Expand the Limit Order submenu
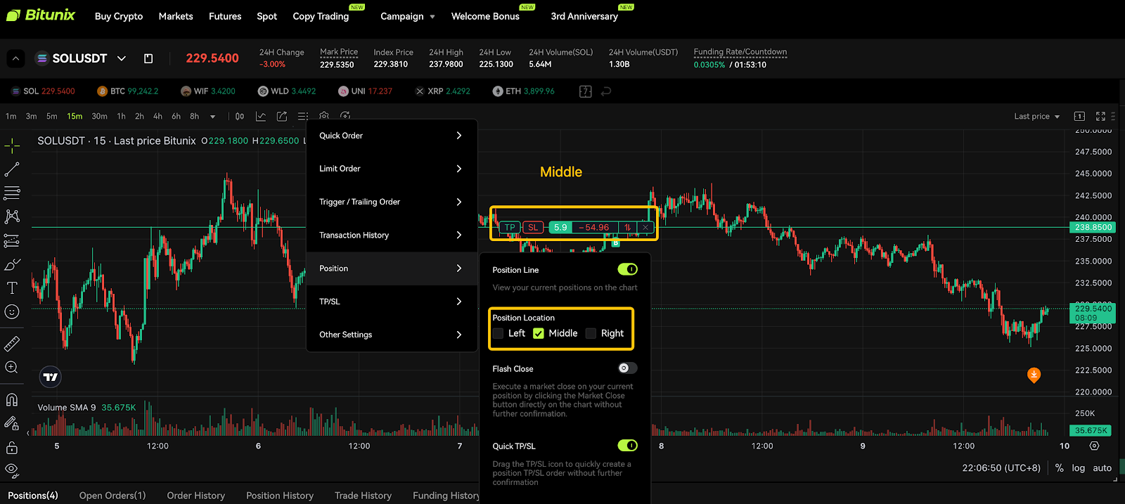Viewport: 1125px width, 504px height. pyautogui.click(x=392, y=169)
